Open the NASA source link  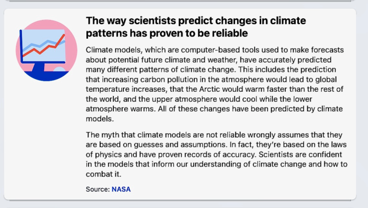(121, 189)
